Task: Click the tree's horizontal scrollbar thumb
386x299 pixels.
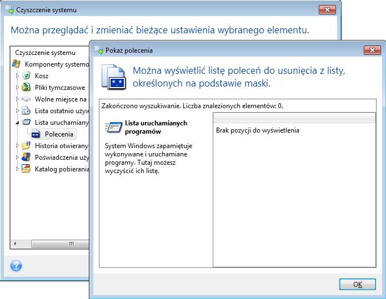Action: pyautogui.click(x=60, y=244)
